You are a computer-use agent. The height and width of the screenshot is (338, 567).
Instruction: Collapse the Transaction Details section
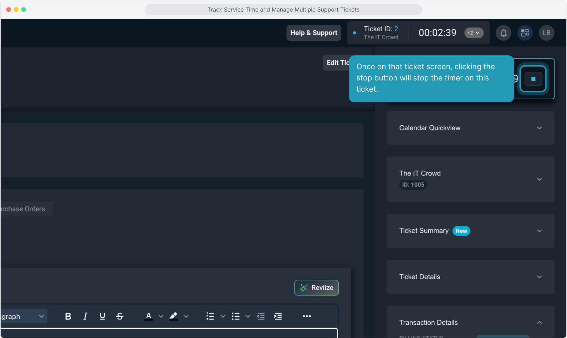(539, 322)
